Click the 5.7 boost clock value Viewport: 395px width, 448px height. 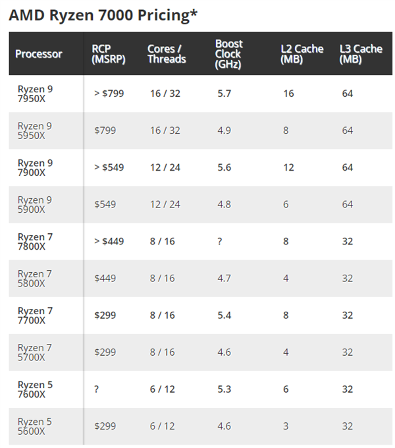[224, 94]
